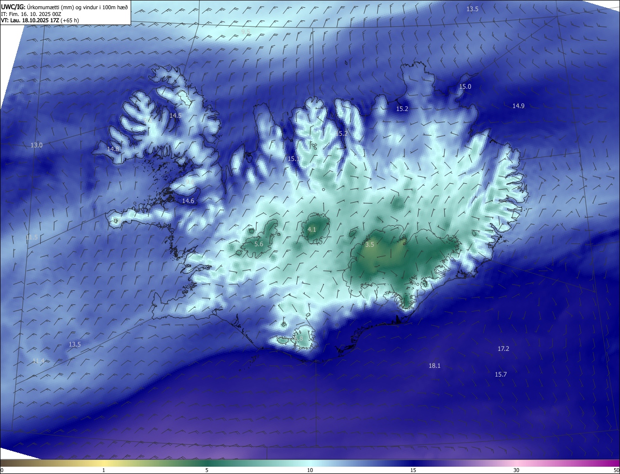Click the 'VT: Lau. 18.10.2025 17Z (+65 h)' line

point(40,20)
